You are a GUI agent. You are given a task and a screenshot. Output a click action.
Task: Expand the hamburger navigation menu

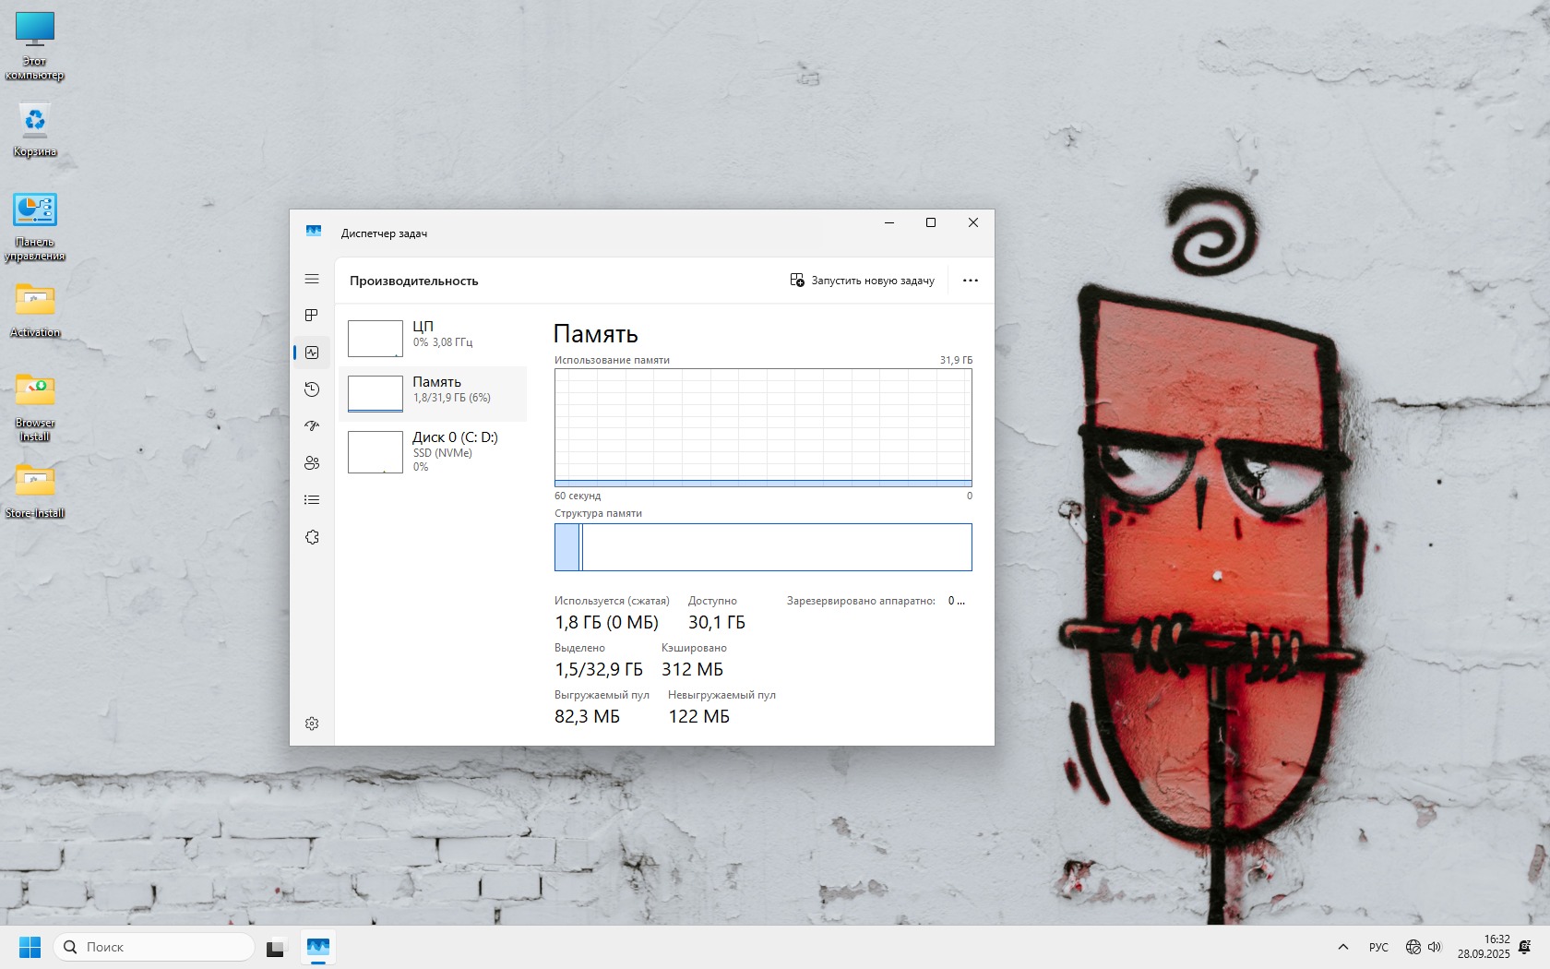coord(312,279)
